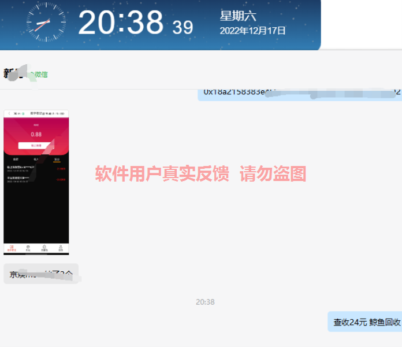Screen dimensions: 402x347
Task: Click the 0.88 balance amount
Action: click(x=36, y=134)
